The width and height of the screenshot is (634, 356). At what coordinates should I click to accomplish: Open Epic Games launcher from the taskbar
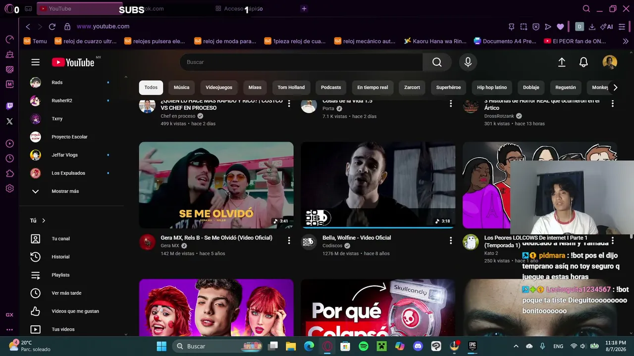[x=473, y=346]
